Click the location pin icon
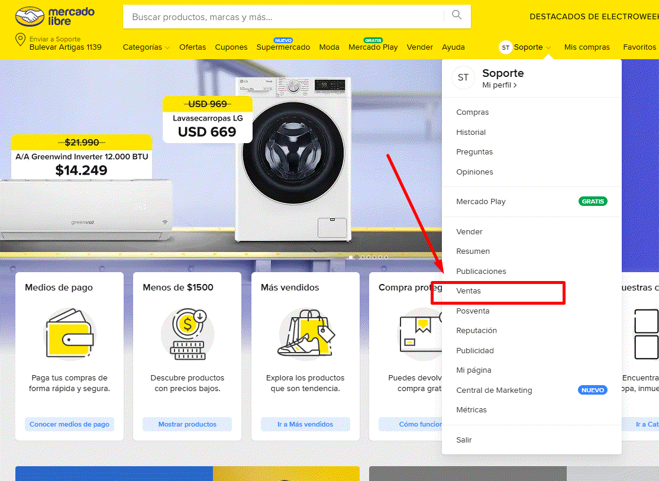The image size is (659, 481). (x=20, y=40)
